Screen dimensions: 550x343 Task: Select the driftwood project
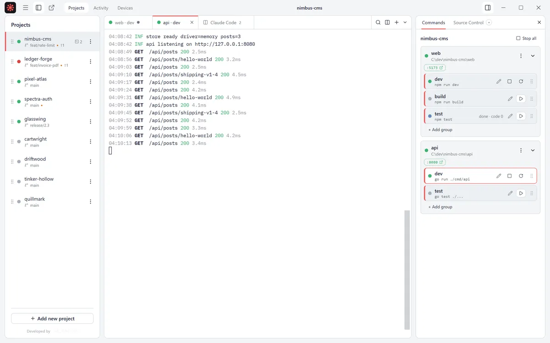click(x=52, y=161)
